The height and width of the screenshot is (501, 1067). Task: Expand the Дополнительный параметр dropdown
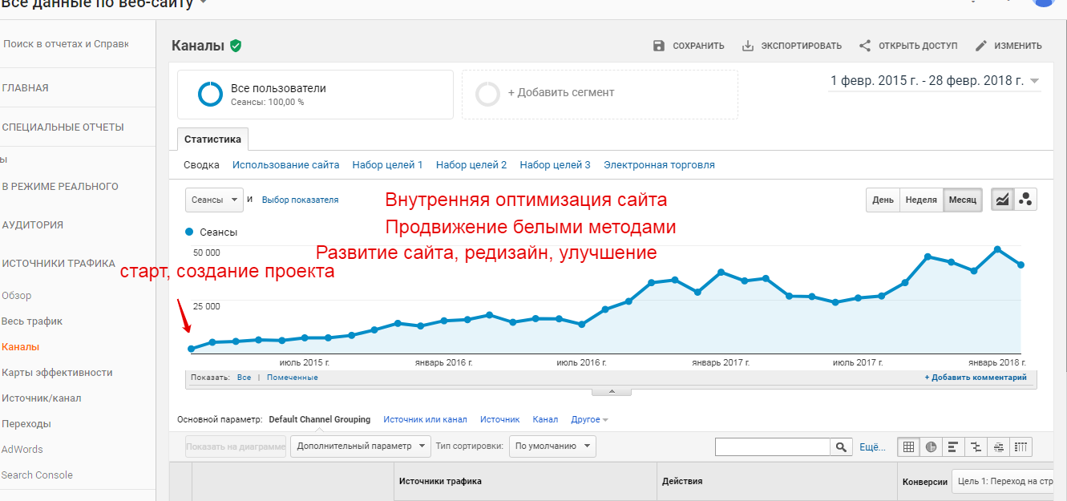click(x=360, y=446)
